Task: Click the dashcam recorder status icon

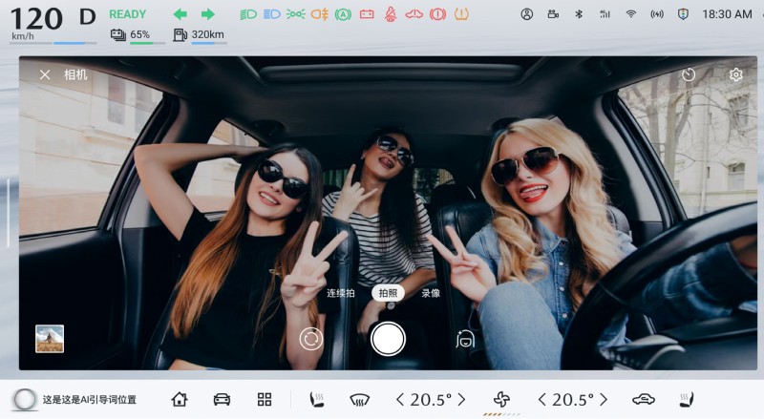Action: (x=553, y=14)
